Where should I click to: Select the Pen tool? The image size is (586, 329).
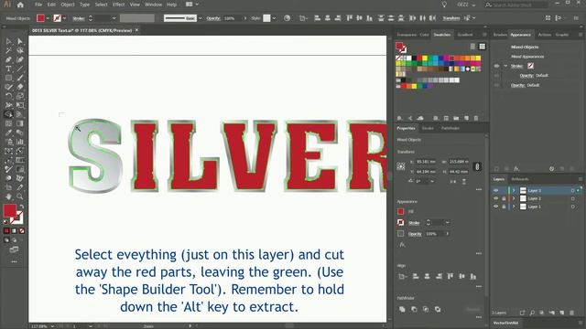coord(8,59)
